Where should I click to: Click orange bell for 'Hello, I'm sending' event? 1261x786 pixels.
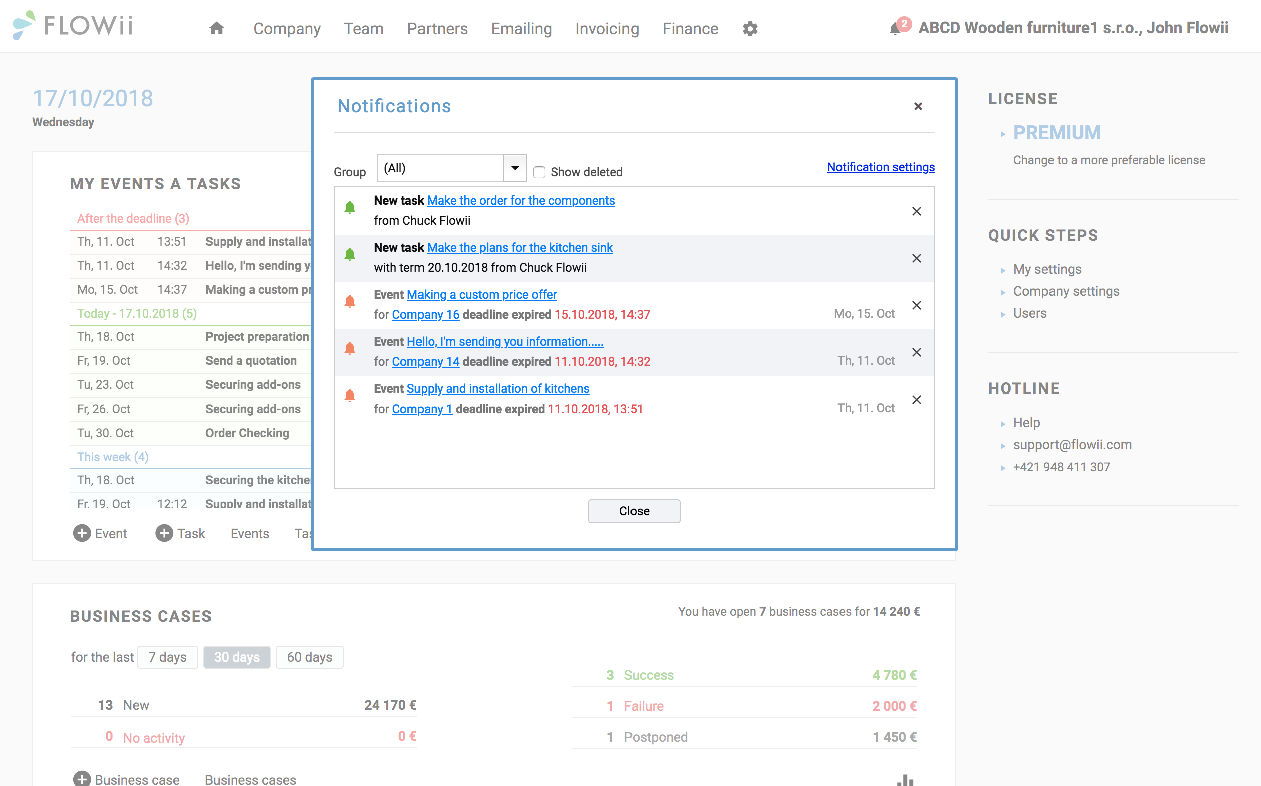[x=350, y=349]
